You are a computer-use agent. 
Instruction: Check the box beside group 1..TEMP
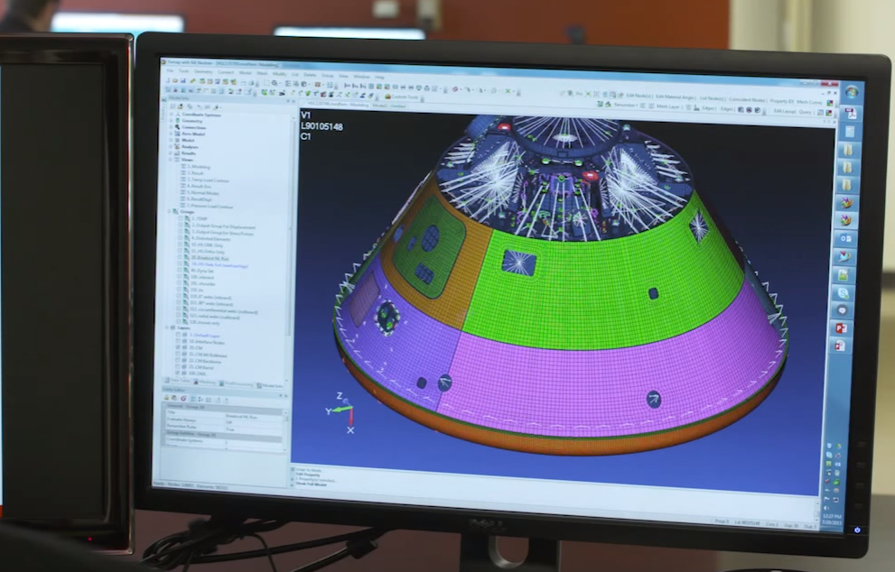coord(178,219)
